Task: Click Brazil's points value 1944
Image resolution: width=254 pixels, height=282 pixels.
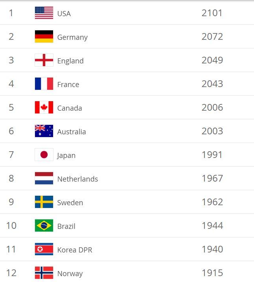Action: [212, 226]
